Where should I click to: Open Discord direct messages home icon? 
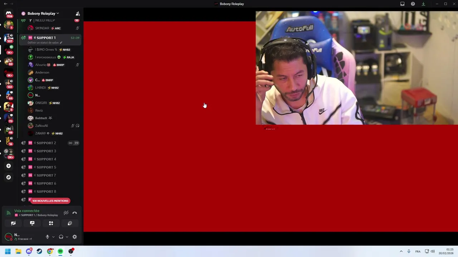point(9,14)
